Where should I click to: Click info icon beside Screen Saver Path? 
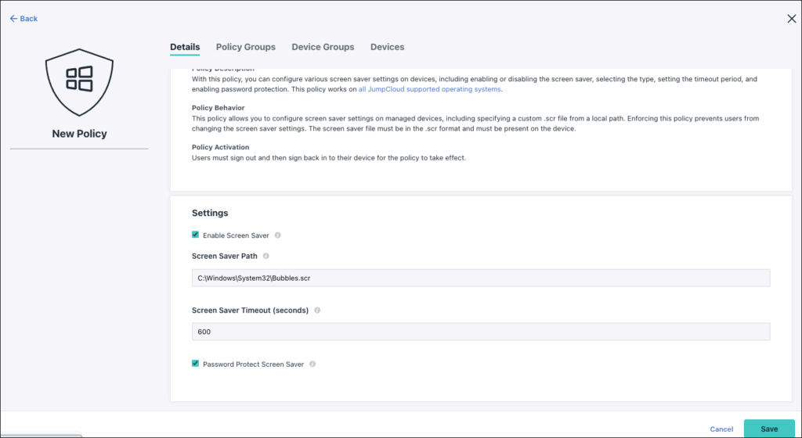pyautogui.click(x=266, y=256)
